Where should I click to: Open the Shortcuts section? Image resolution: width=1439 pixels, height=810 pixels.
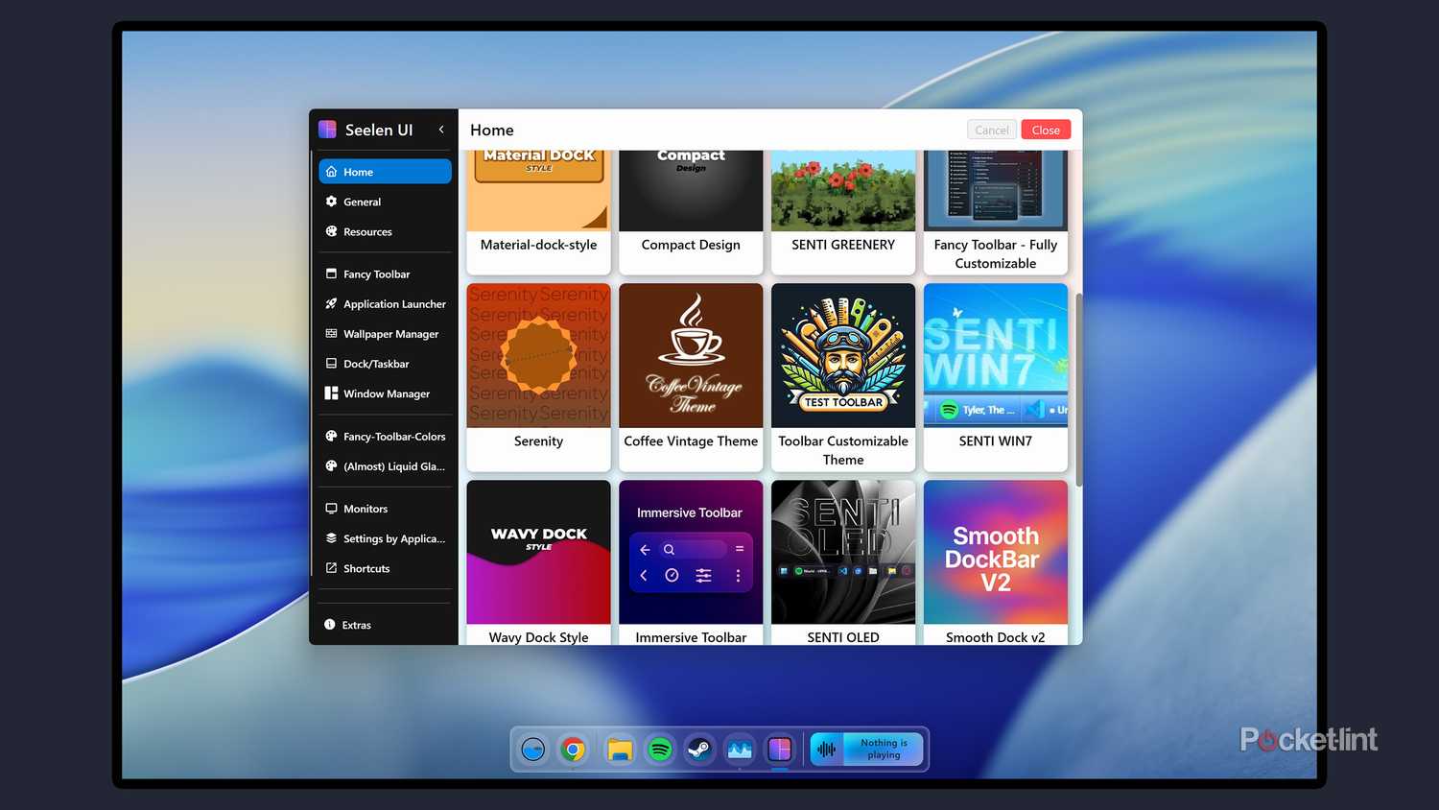pos(385,568)
